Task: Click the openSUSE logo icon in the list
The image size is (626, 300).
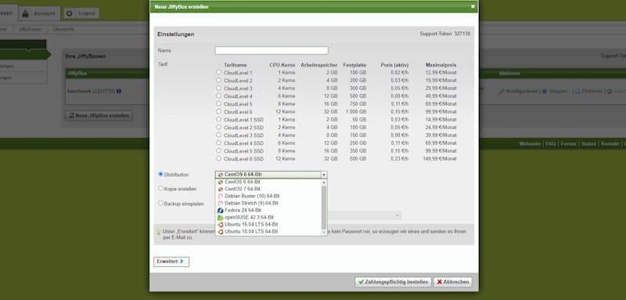Action: coord(221,217)
